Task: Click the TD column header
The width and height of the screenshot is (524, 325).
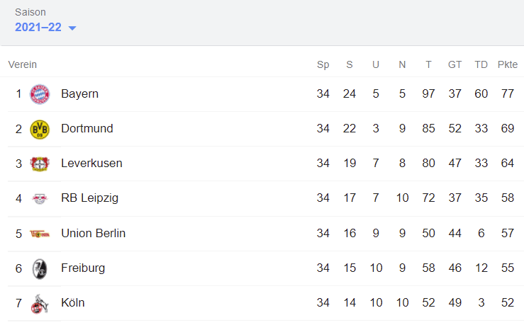Action: coord(481,64)
